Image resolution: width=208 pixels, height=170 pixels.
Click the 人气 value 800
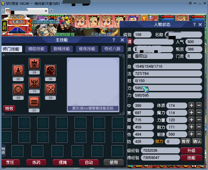click(194, 42)
